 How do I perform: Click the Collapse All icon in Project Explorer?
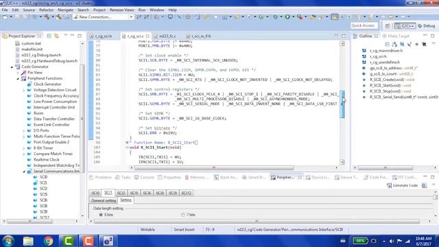coord(49,36)
